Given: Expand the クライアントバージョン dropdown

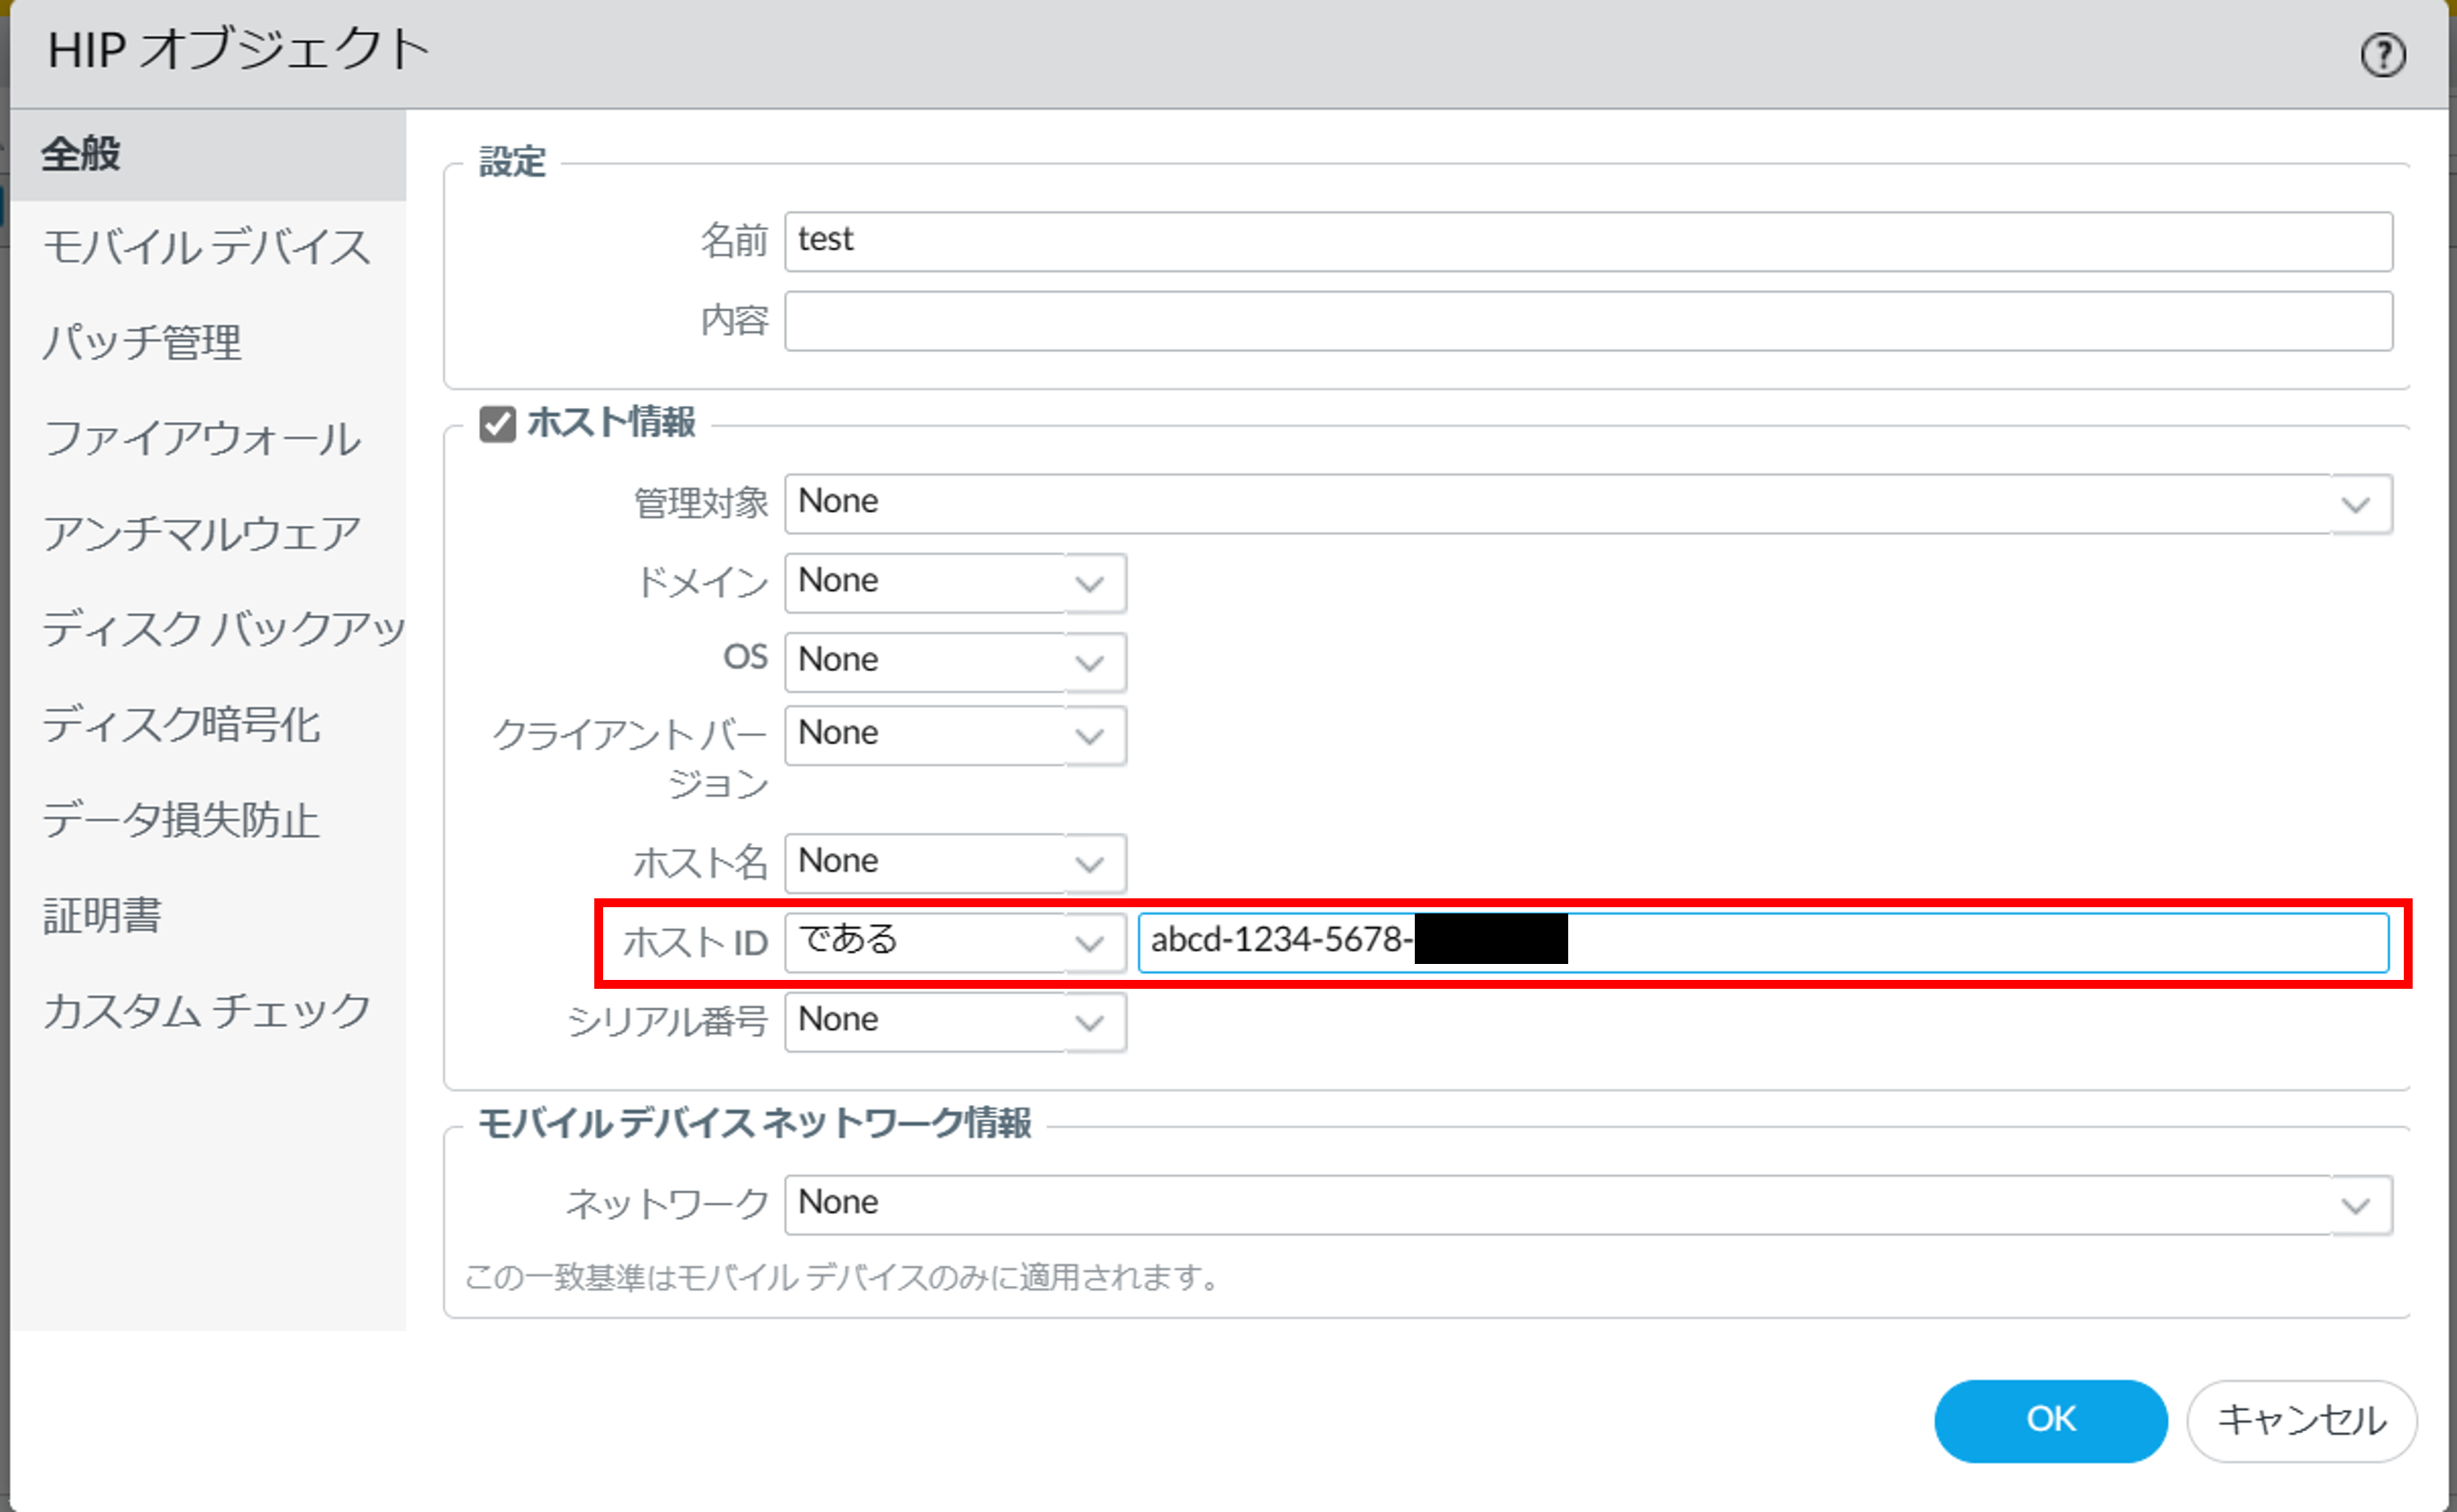Looking at the screenshot, I should coord(1089,736).
